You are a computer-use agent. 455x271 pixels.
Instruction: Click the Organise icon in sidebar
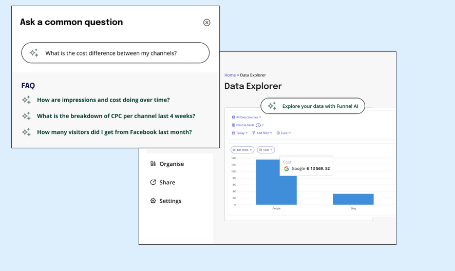pyautogui.click(x=153, y=164)
